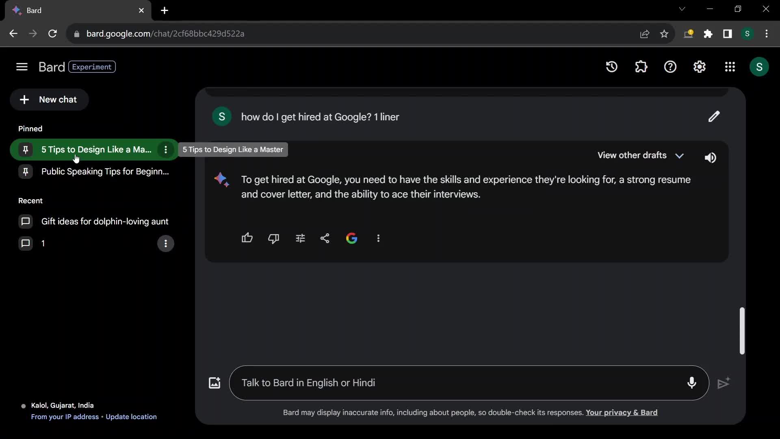Click the Google Search this response icon
Image resolution: width=780 pixels, height=439 pixels.
pos(351,238)
